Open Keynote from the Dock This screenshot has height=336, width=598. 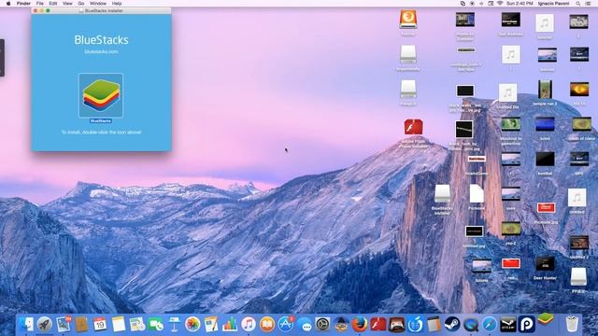coord(174,324)
